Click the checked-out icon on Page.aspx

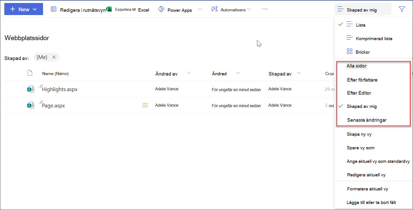[145, 105]
